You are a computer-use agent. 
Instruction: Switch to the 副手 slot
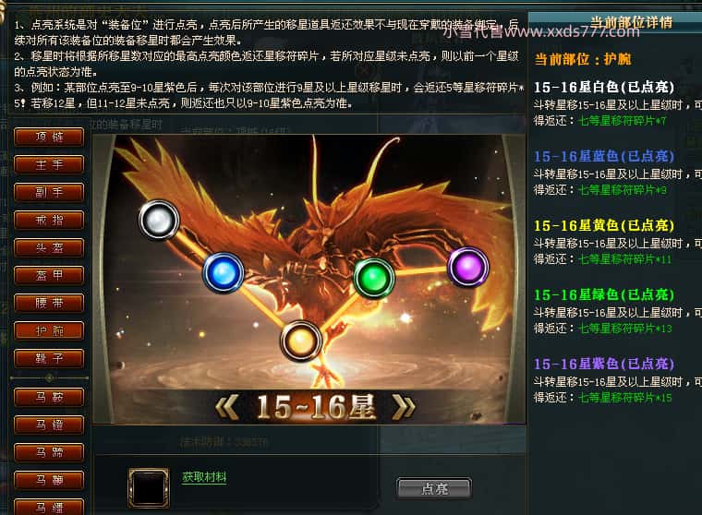49,192
